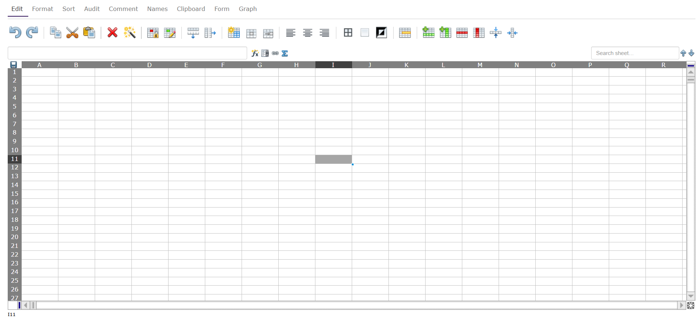Click the search next down arrow
The image size is (698, 319).
click(x=691, y=53)
